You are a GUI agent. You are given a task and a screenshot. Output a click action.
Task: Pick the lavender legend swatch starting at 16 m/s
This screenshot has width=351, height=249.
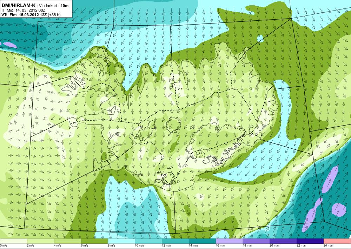pos(229,241)
